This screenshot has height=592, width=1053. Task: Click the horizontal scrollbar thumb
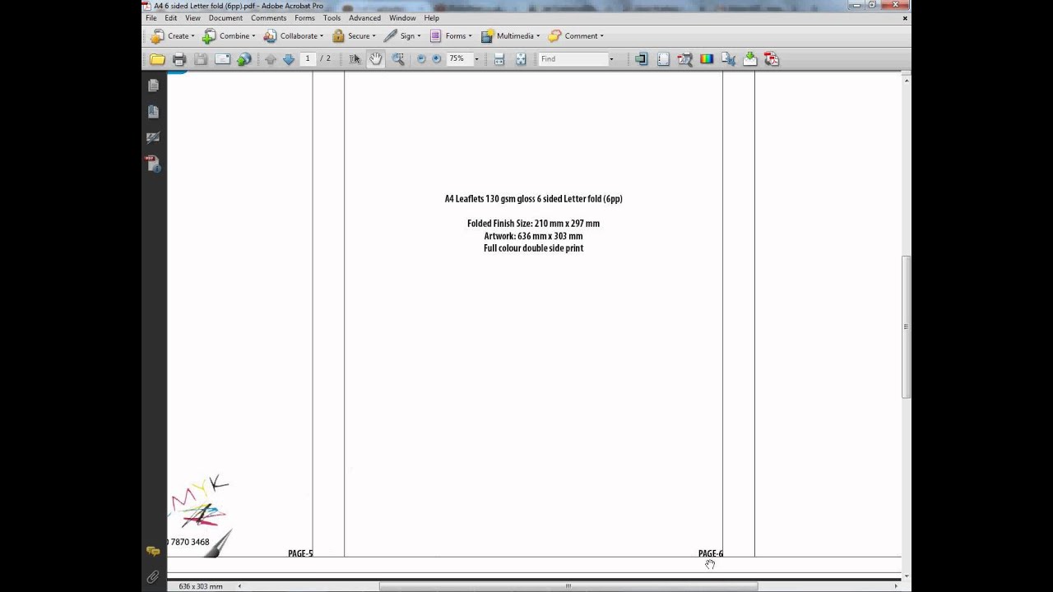pos(568,586)
